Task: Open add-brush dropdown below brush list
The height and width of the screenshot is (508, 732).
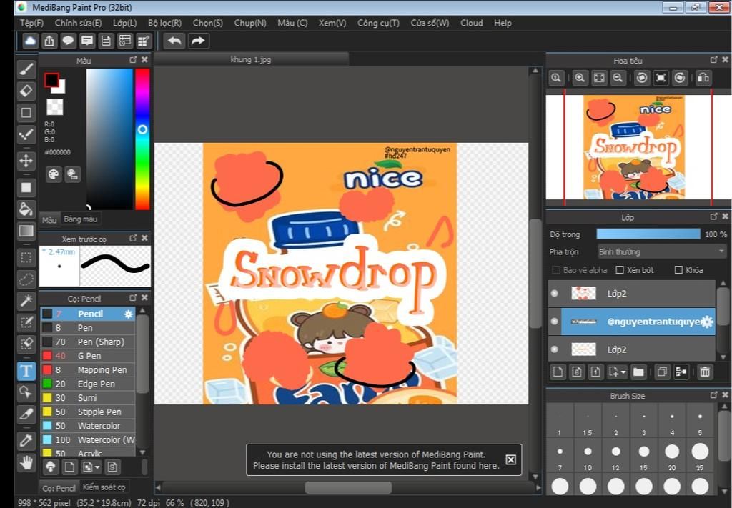Action: [97, 467]
